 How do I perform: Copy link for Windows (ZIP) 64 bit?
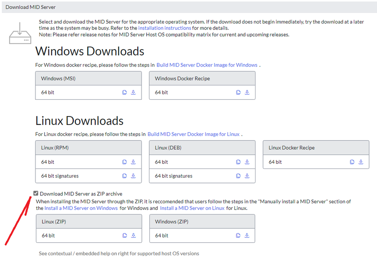(238, 235)
